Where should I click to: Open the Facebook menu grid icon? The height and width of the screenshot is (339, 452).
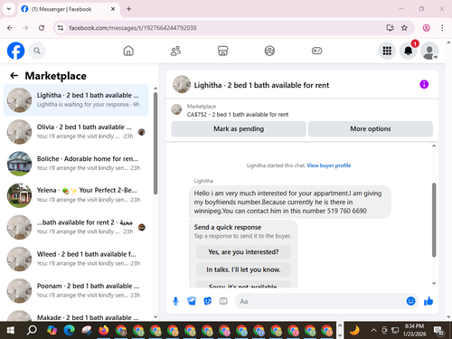point(387,51)
